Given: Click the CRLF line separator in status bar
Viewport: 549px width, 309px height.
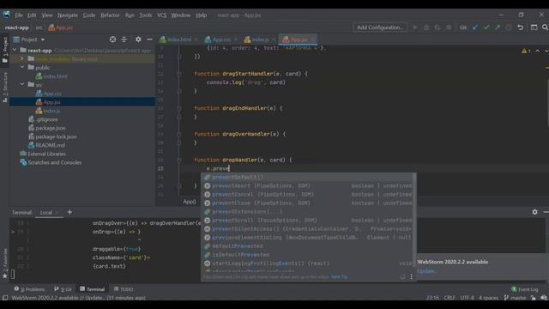Looking at the screenshot, I should 449,298.
